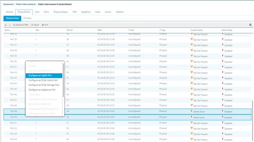Switch to the FC Ports sub-tab
The image size is (254, 142).
point(28,18)
